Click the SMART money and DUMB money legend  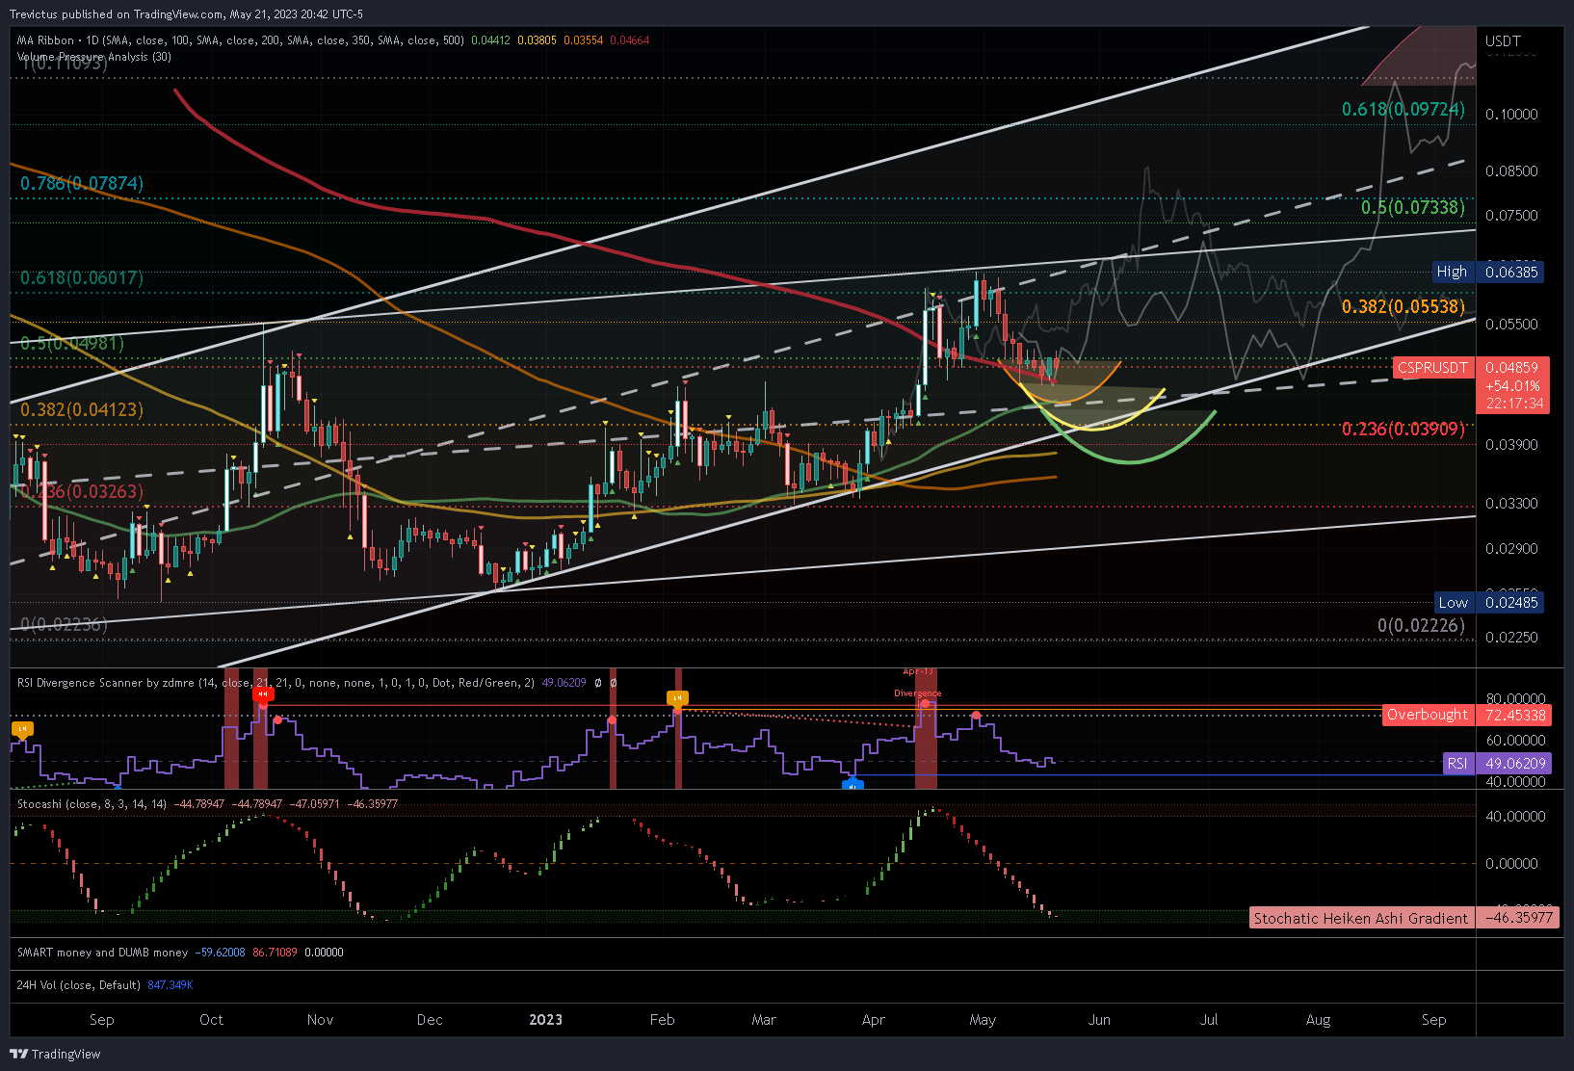102,953
